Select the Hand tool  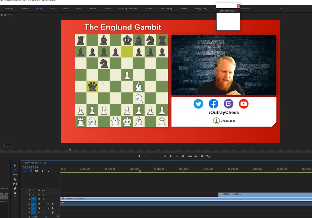pos(15,193)
